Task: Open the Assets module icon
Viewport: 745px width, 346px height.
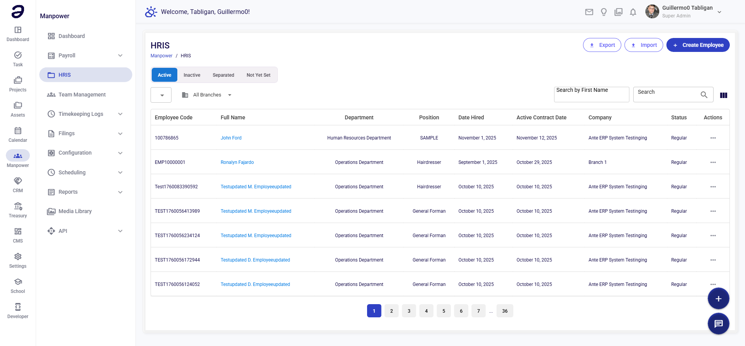Action: click(x=18, y=105)
